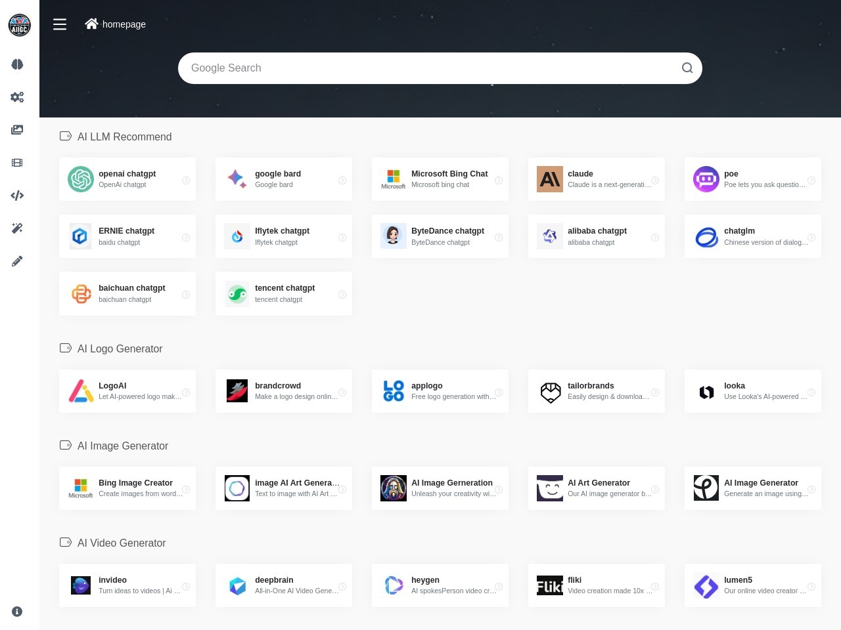Open the AI Art Generator card
The width and height of the screenshot is (841, 630).
tap(597, 488)
